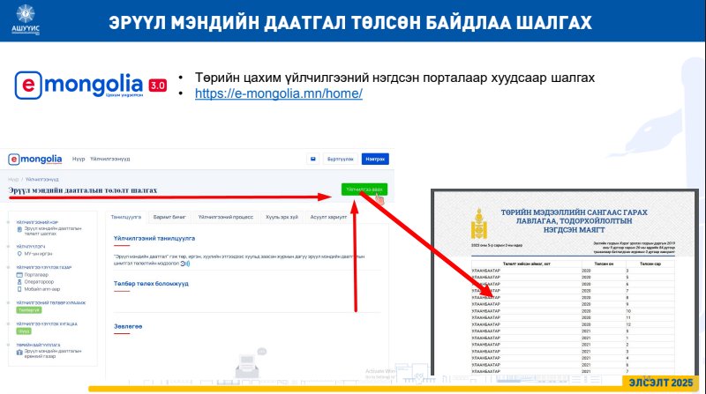Click the small e-mongolia logo in the portal header
Viewport: 706px width, 394px height.
pyautogui.click(x=35, y=159)
